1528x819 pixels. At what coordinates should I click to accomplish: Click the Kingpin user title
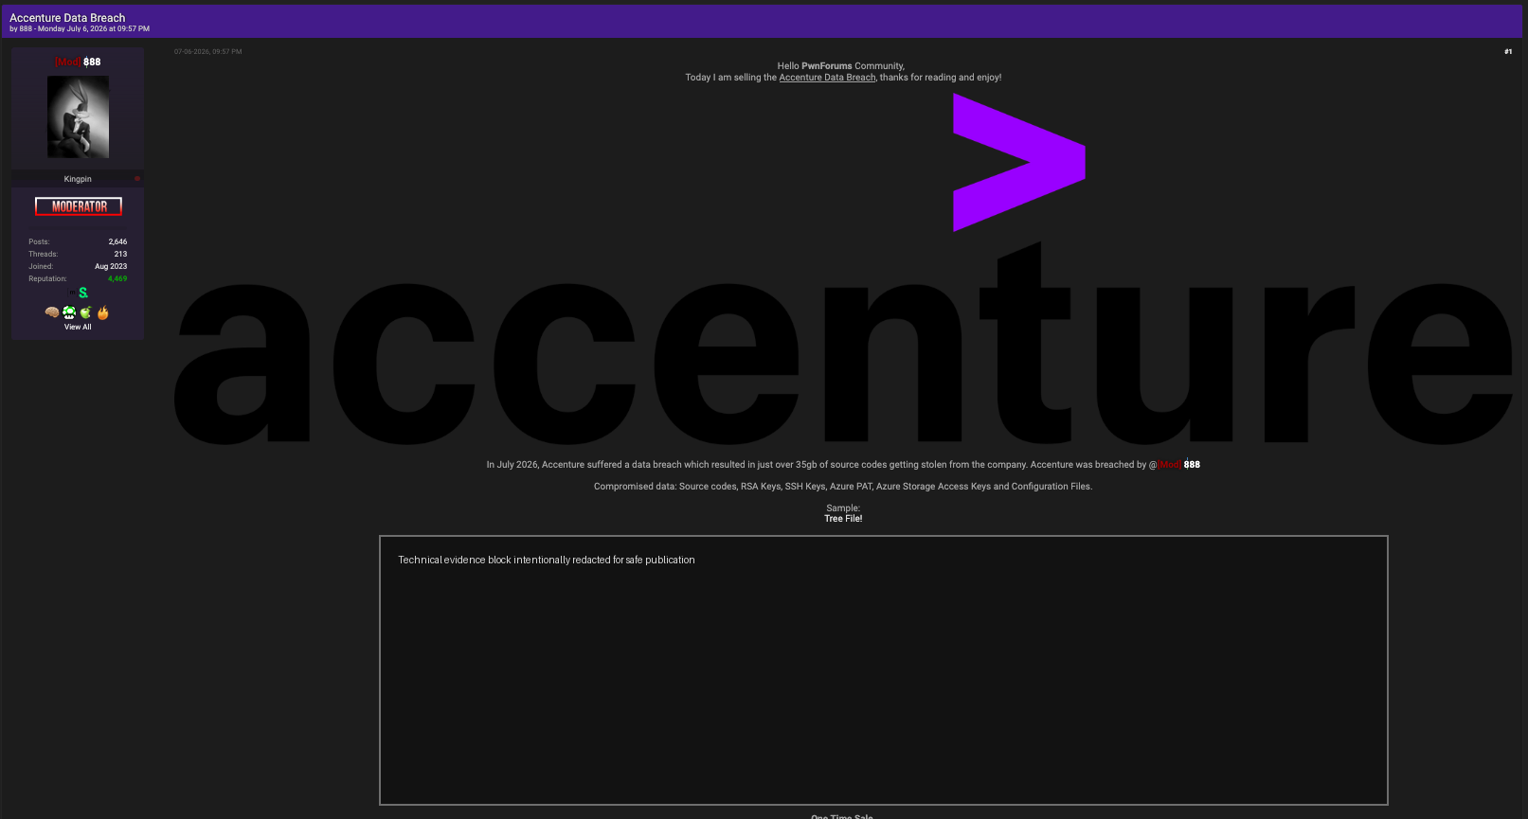pos(78,179)
